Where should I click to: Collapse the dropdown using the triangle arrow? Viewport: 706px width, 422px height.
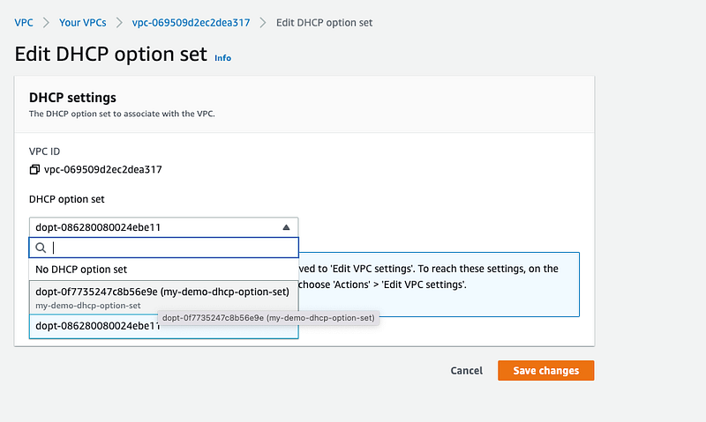(286, 227)
